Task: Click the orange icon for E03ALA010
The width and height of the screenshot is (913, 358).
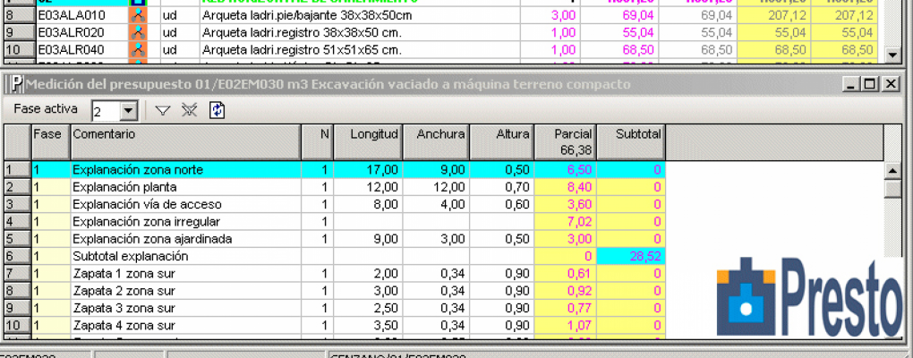Action: tap(137, 15)
